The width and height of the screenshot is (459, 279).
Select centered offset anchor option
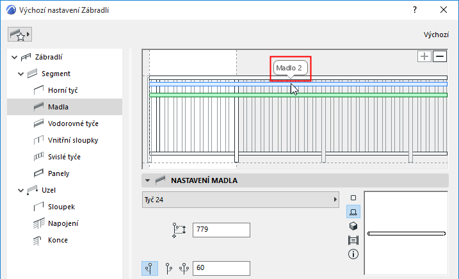click(184, 268)
